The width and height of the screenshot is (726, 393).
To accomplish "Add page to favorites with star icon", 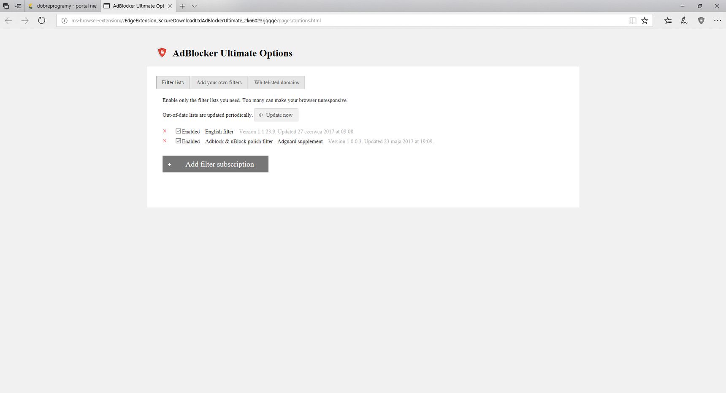I will coord(645,20).
